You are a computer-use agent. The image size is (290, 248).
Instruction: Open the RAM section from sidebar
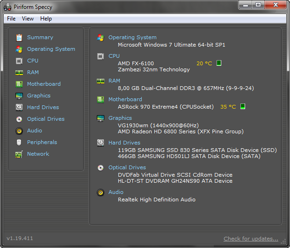pos(33,72)
